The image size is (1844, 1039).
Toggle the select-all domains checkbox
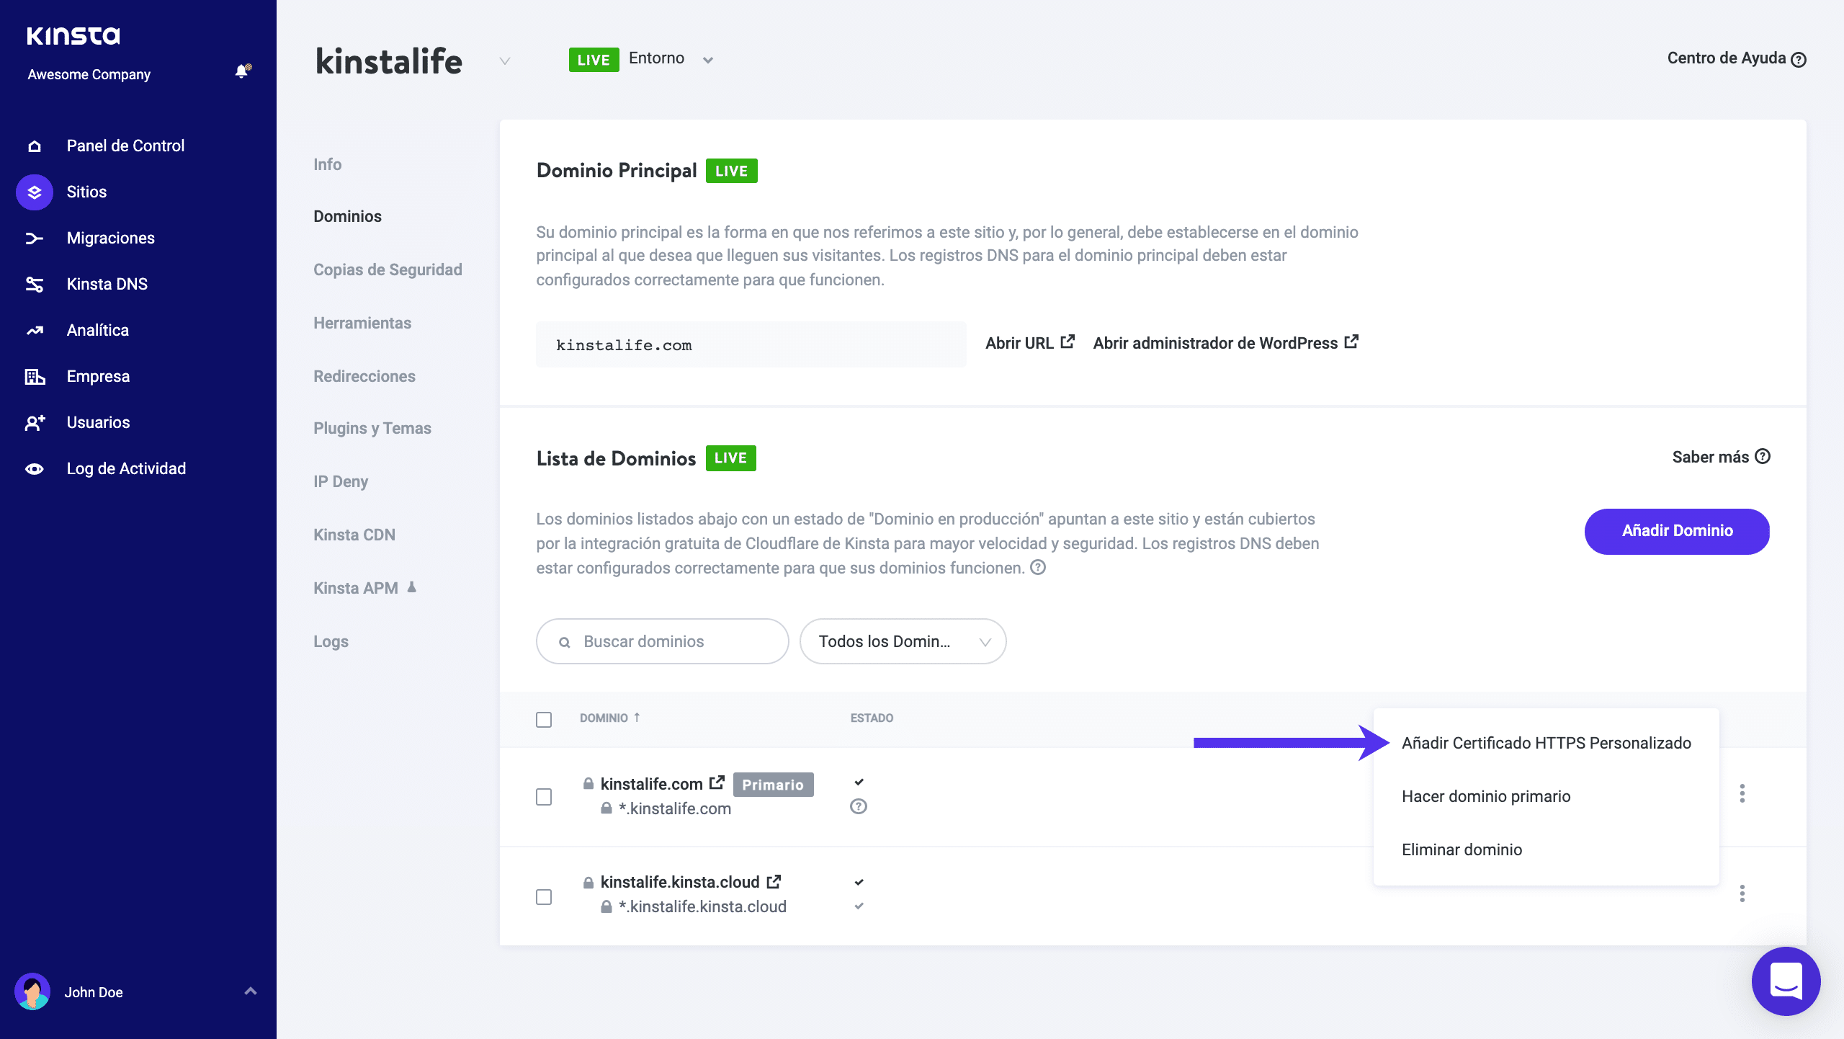tap(544, 720)
